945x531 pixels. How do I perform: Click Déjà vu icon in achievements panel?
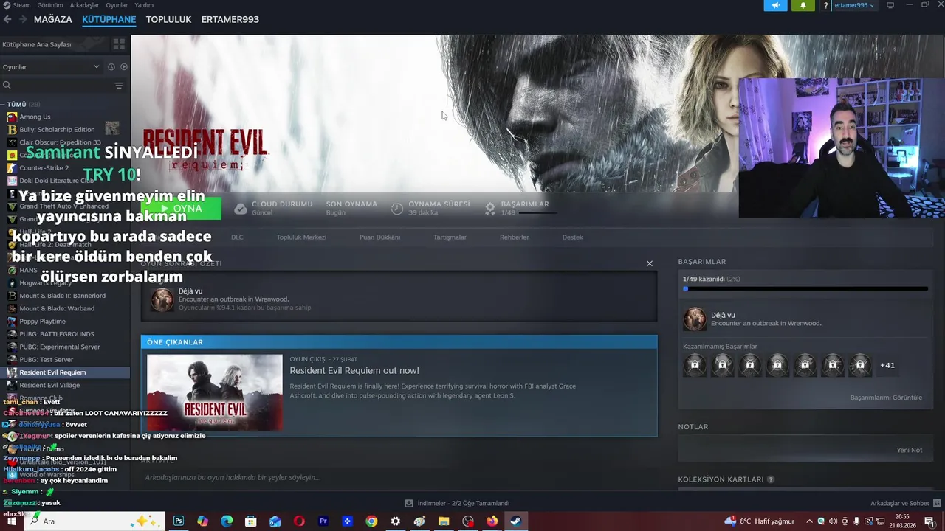(x=695, y=319)
